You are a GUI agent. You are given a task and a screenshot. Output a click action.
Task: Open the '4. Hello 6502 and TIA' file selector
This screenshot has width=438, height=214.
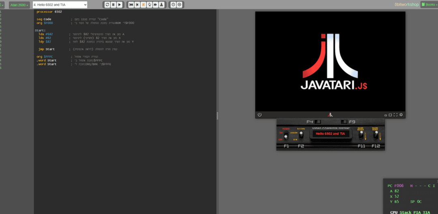click(60, 5)
